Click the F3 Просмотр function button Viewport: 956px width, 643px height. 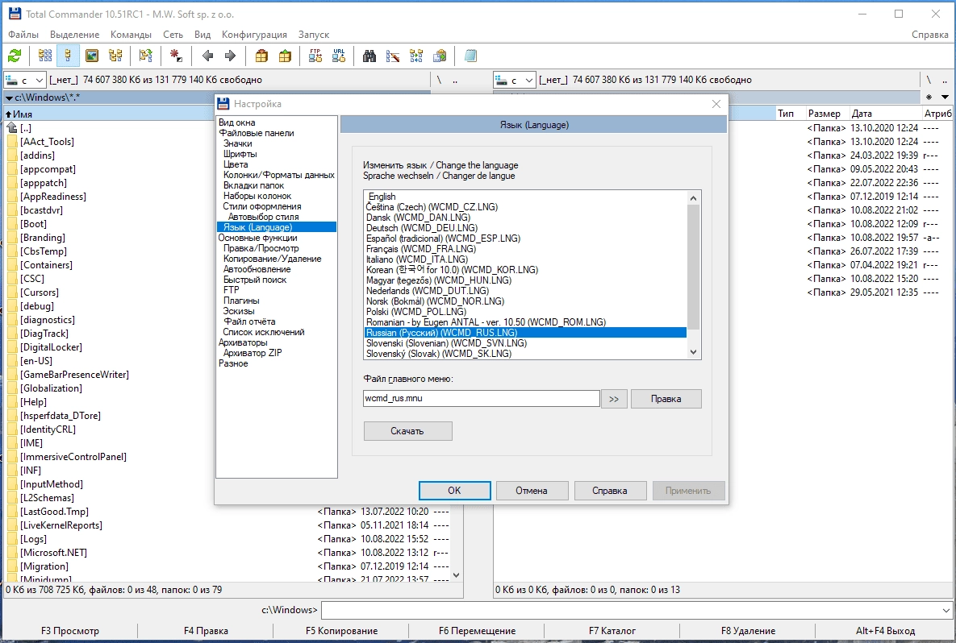point(70,631)
